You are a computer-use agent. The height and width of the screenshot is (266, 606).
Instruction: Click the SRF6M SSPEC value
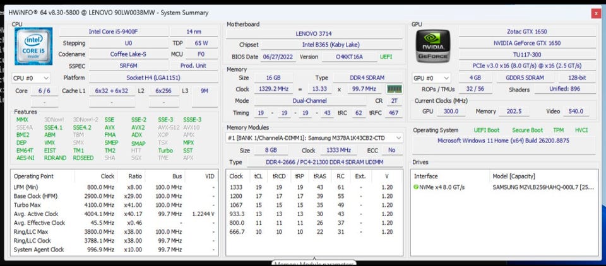pyautogui.click(x=128, y=66)
